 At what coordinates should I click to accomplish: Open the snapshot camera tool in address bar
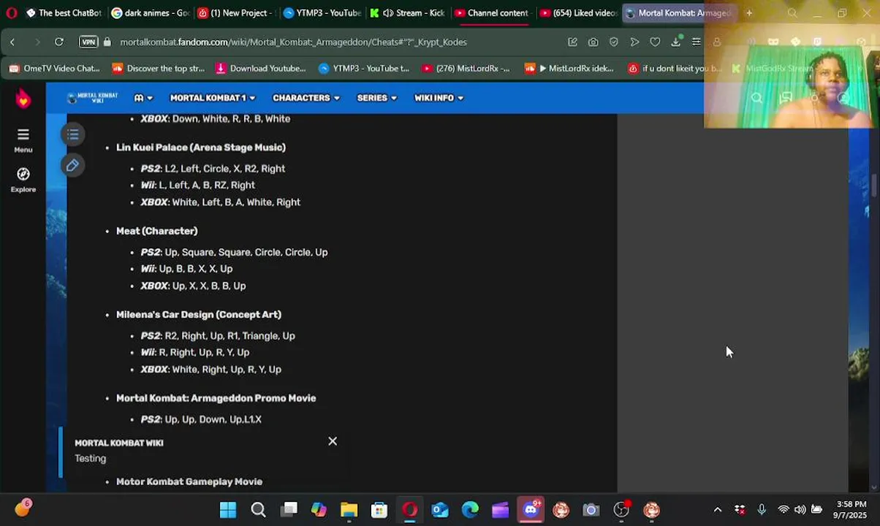(593, 42)
